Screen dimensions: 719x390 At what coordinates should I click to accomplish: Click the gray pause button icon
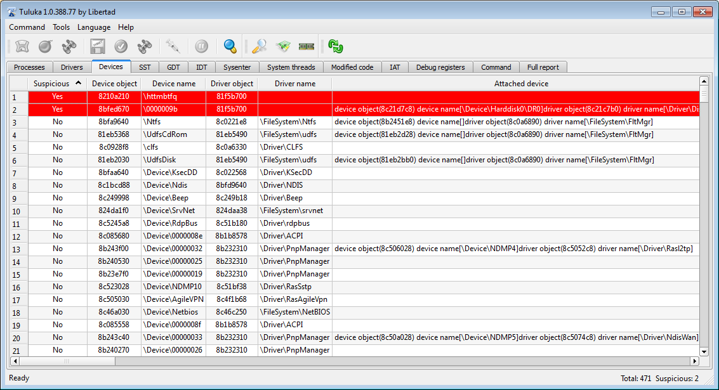pos(201,46)
